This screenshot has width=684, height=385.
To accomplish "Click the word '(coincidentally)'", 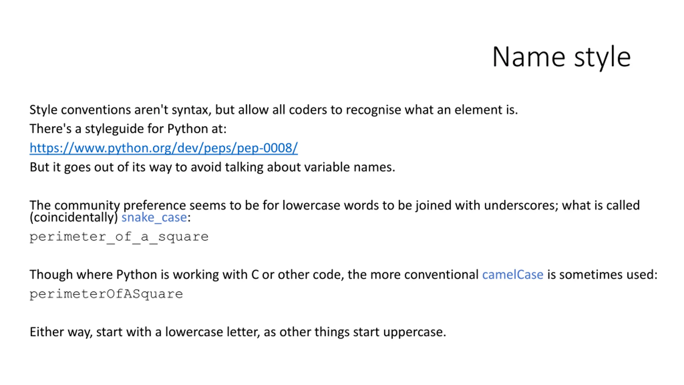I will pyautogui.click(x=74, y=217).
